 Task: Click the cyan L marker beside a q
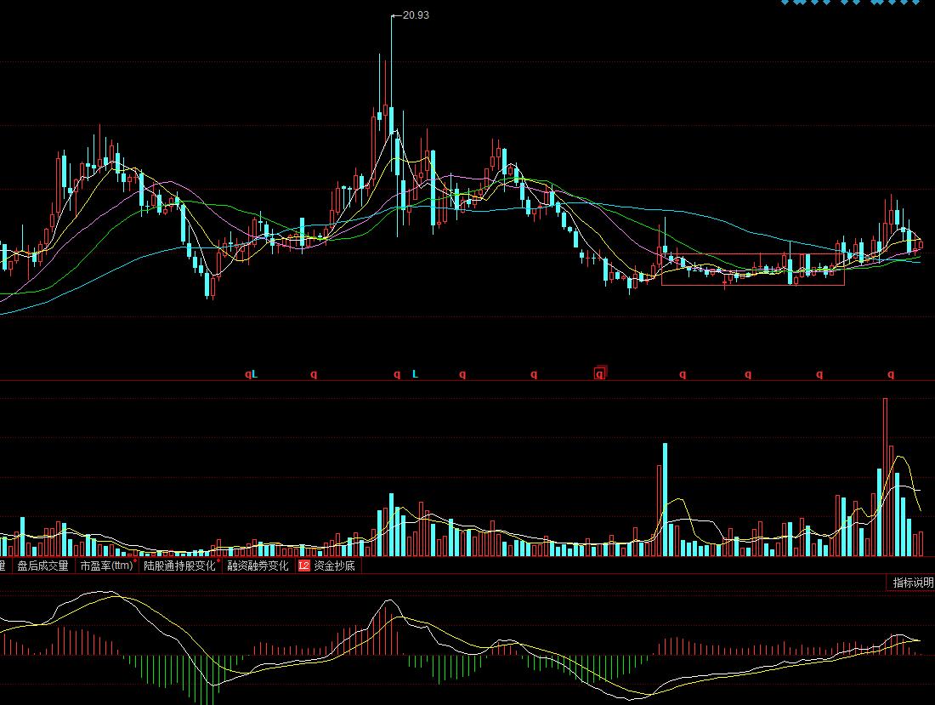255,374
